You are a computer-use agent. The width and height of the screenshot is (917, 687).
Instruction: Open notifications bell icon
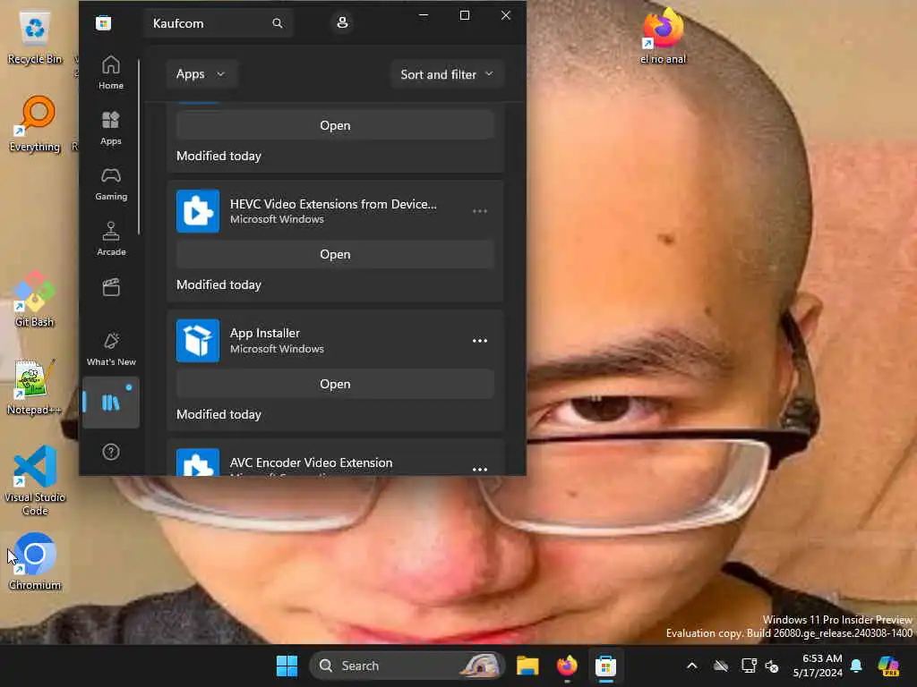coord(856,666)
